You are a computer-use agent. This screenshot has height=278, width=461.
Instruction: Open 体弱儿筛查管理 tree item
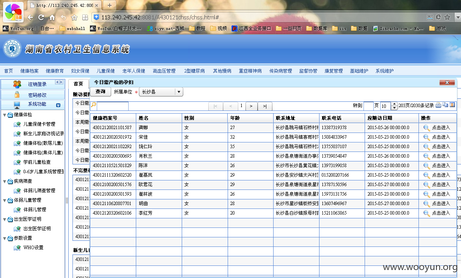pyautogui.click(x=39, y=191)
